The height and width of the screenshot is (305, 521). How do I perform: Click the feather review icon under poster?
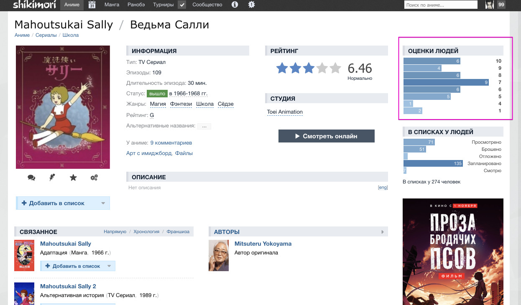pos(52,178)
